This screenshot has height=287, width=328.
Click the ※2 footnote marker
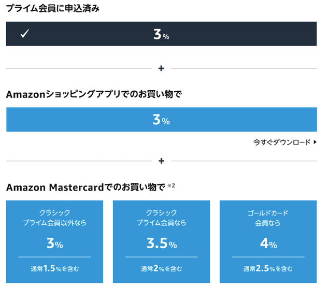click(171, 185)
